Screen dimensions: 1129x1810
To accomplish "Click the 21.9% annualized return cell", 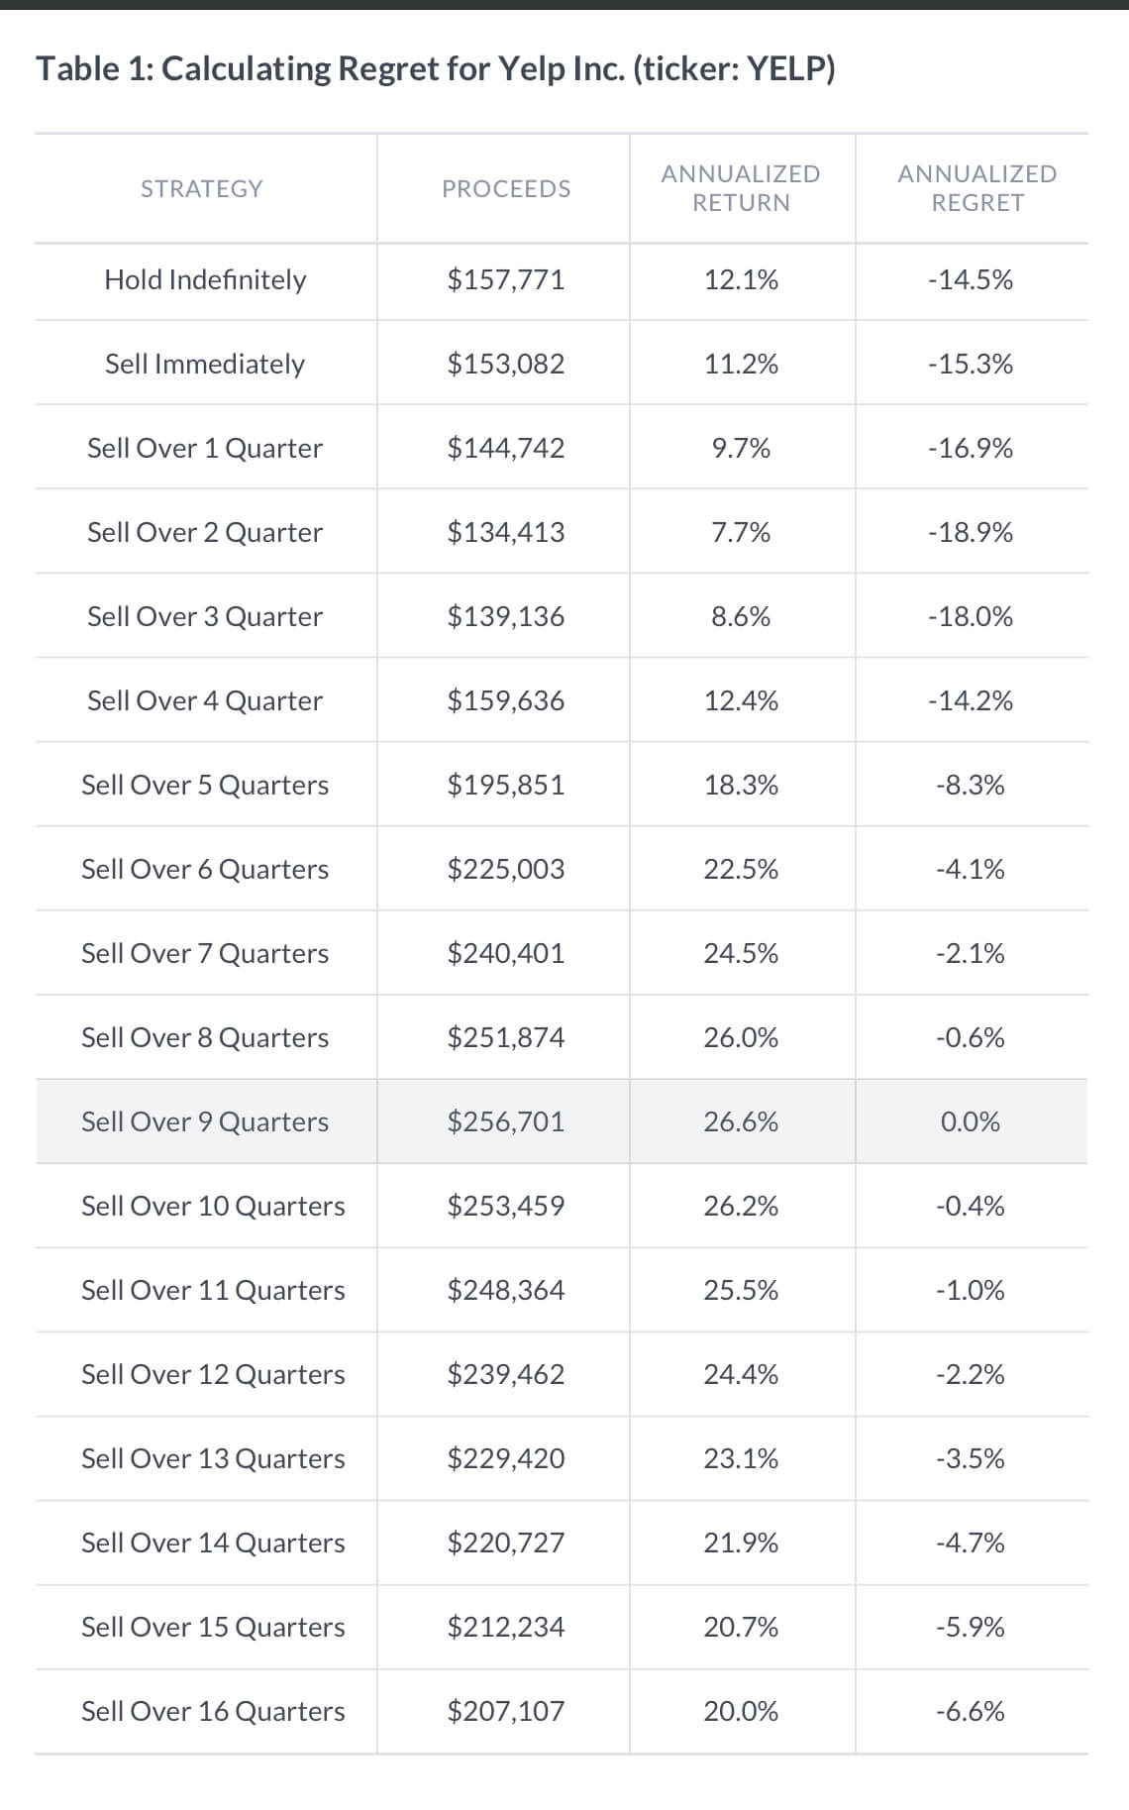I will (x=741, y=1543).
